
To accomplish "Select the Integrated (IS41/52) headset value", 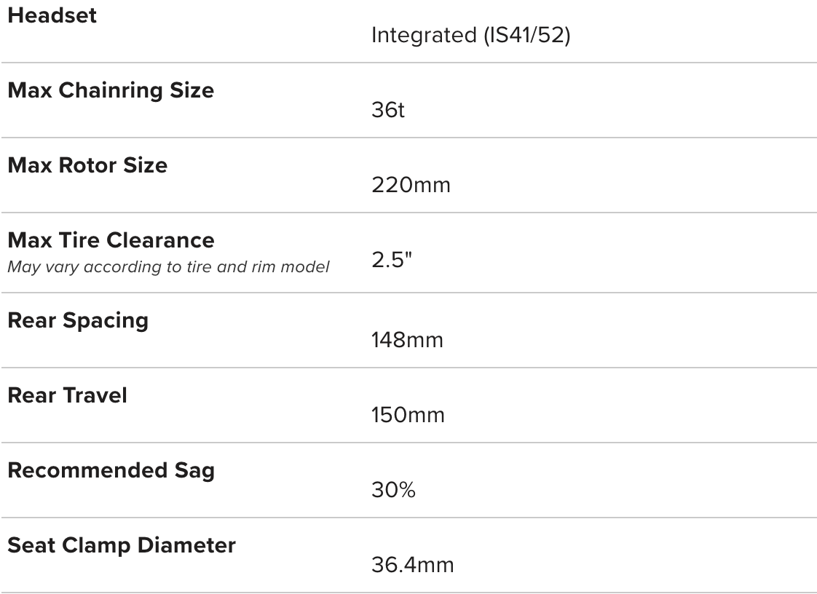I will tap(470, 36).
